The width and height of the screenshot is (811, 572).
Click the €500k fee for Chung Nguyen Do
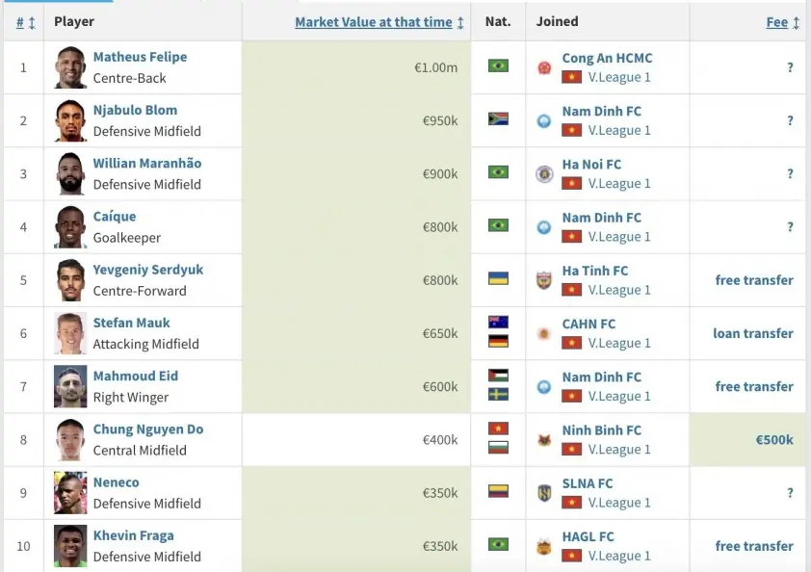(773, 439)
